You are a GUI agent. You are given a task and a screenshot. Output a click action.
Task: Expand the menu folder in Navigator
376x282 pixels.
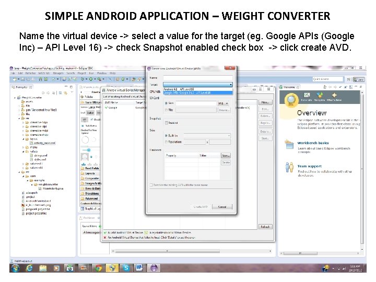(x=23, y=147)
